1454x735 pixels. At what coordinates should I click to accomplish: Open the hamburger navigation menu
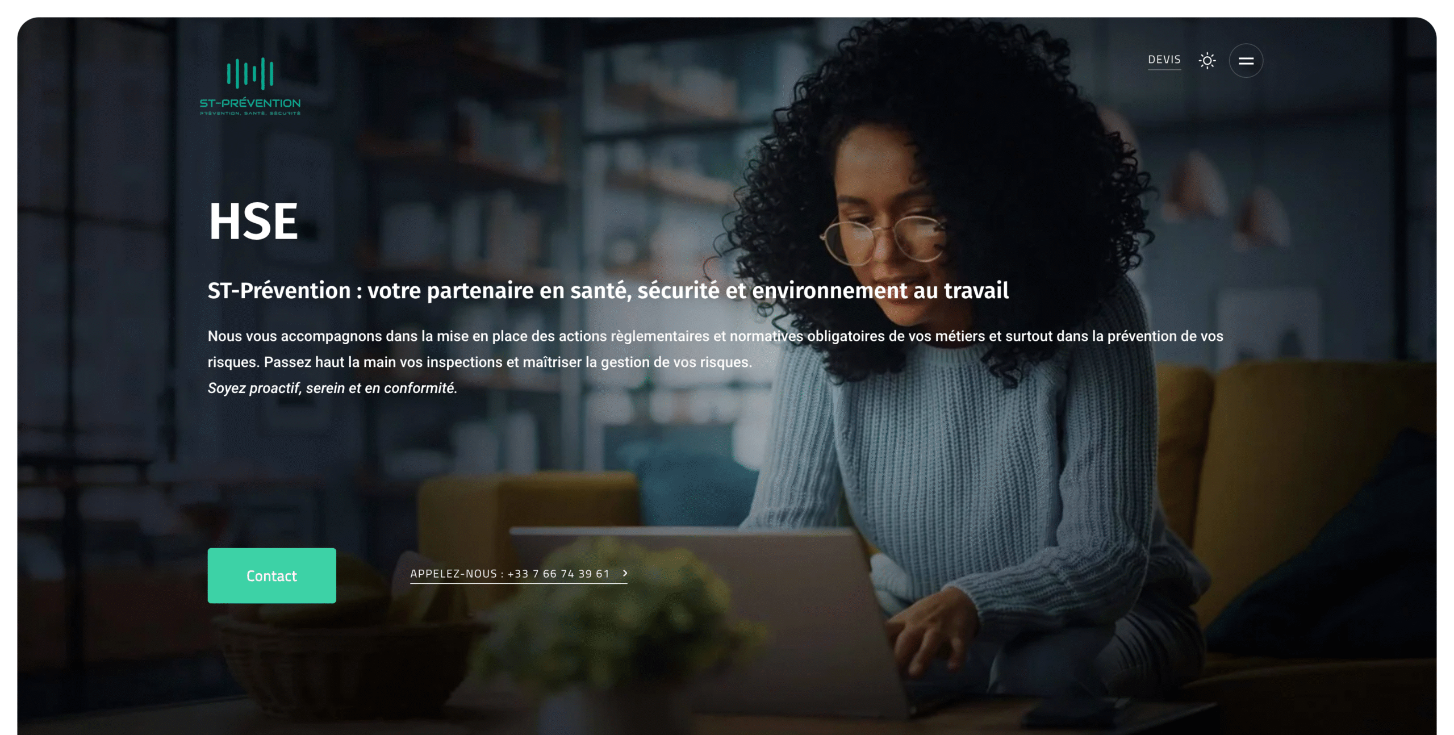[x=1246, y=61]
